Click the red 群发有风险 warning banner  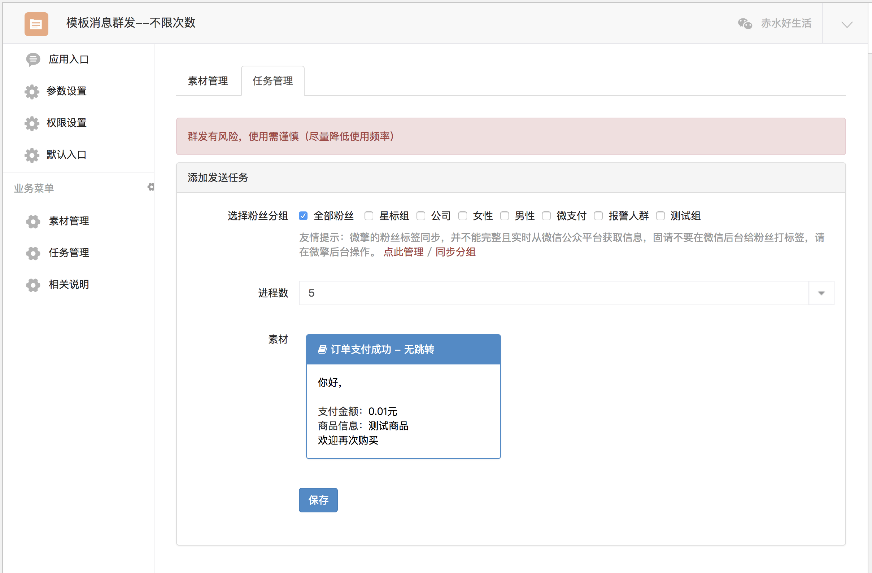[511, 137]
